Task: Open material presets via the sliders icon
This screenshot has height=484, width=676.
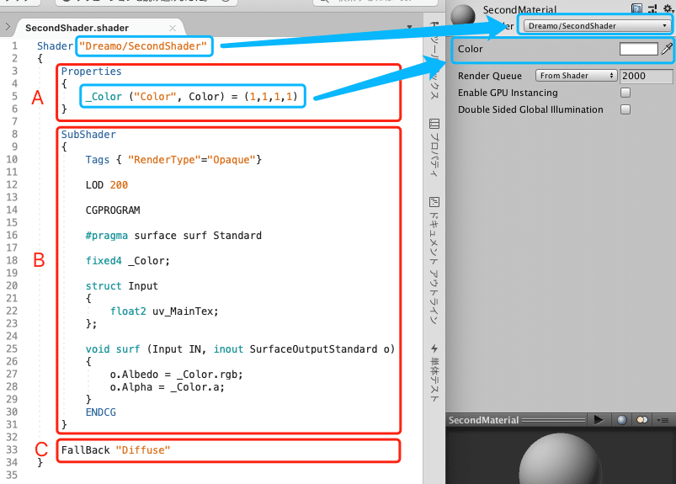Action: coord(652,8)
